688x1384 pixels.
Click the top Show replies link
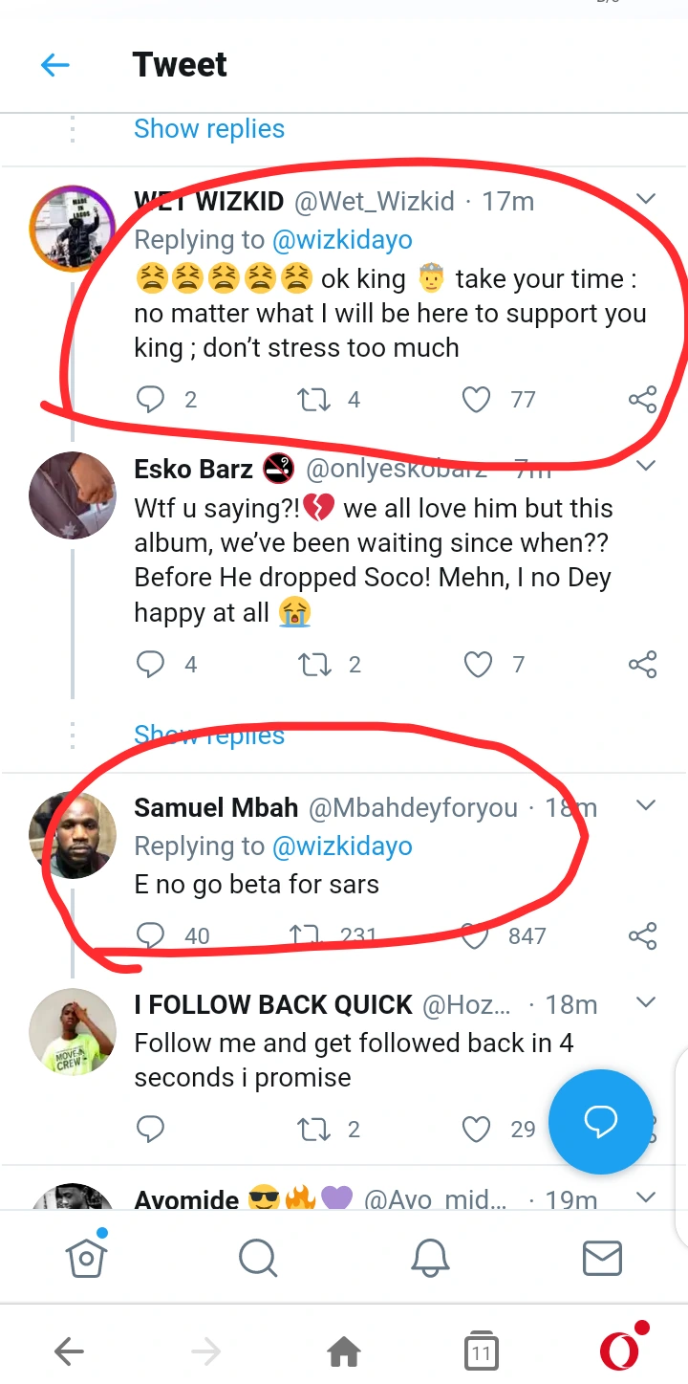pos(209,128)
